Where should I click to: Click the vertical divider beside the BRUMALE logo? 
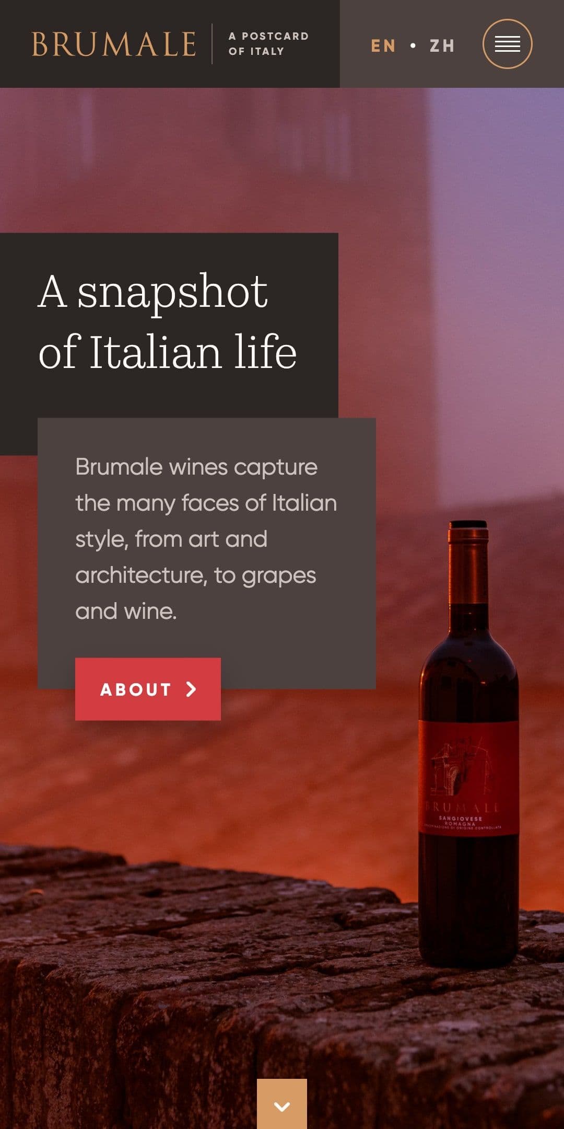click(212, 44)
